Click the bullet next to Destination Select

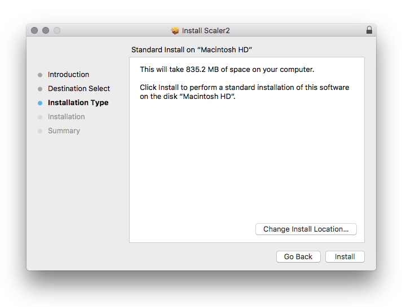(x=40, y=89)
